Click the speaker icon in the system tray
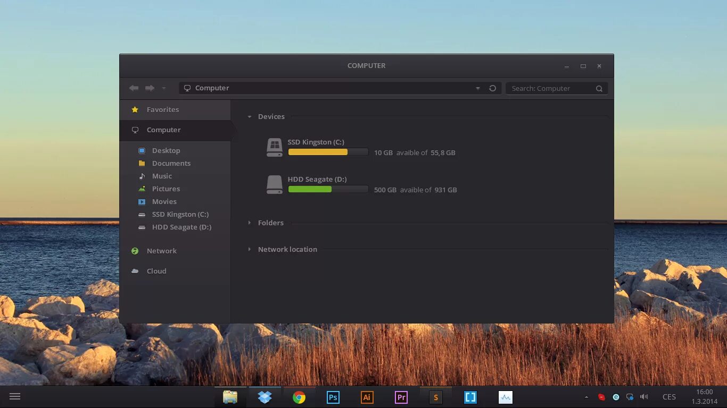 (x=644, y=397)
